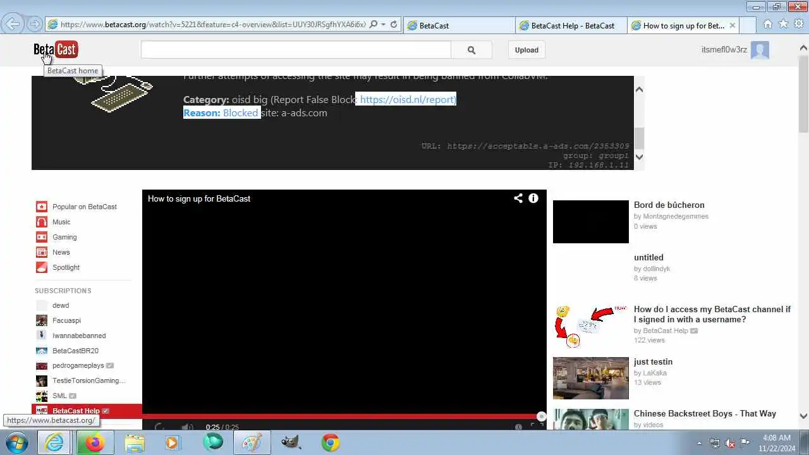This screenshot has height=455, width=809.
Task: Mute the video with the speaker icon
Action: click(x=187, y=427)
